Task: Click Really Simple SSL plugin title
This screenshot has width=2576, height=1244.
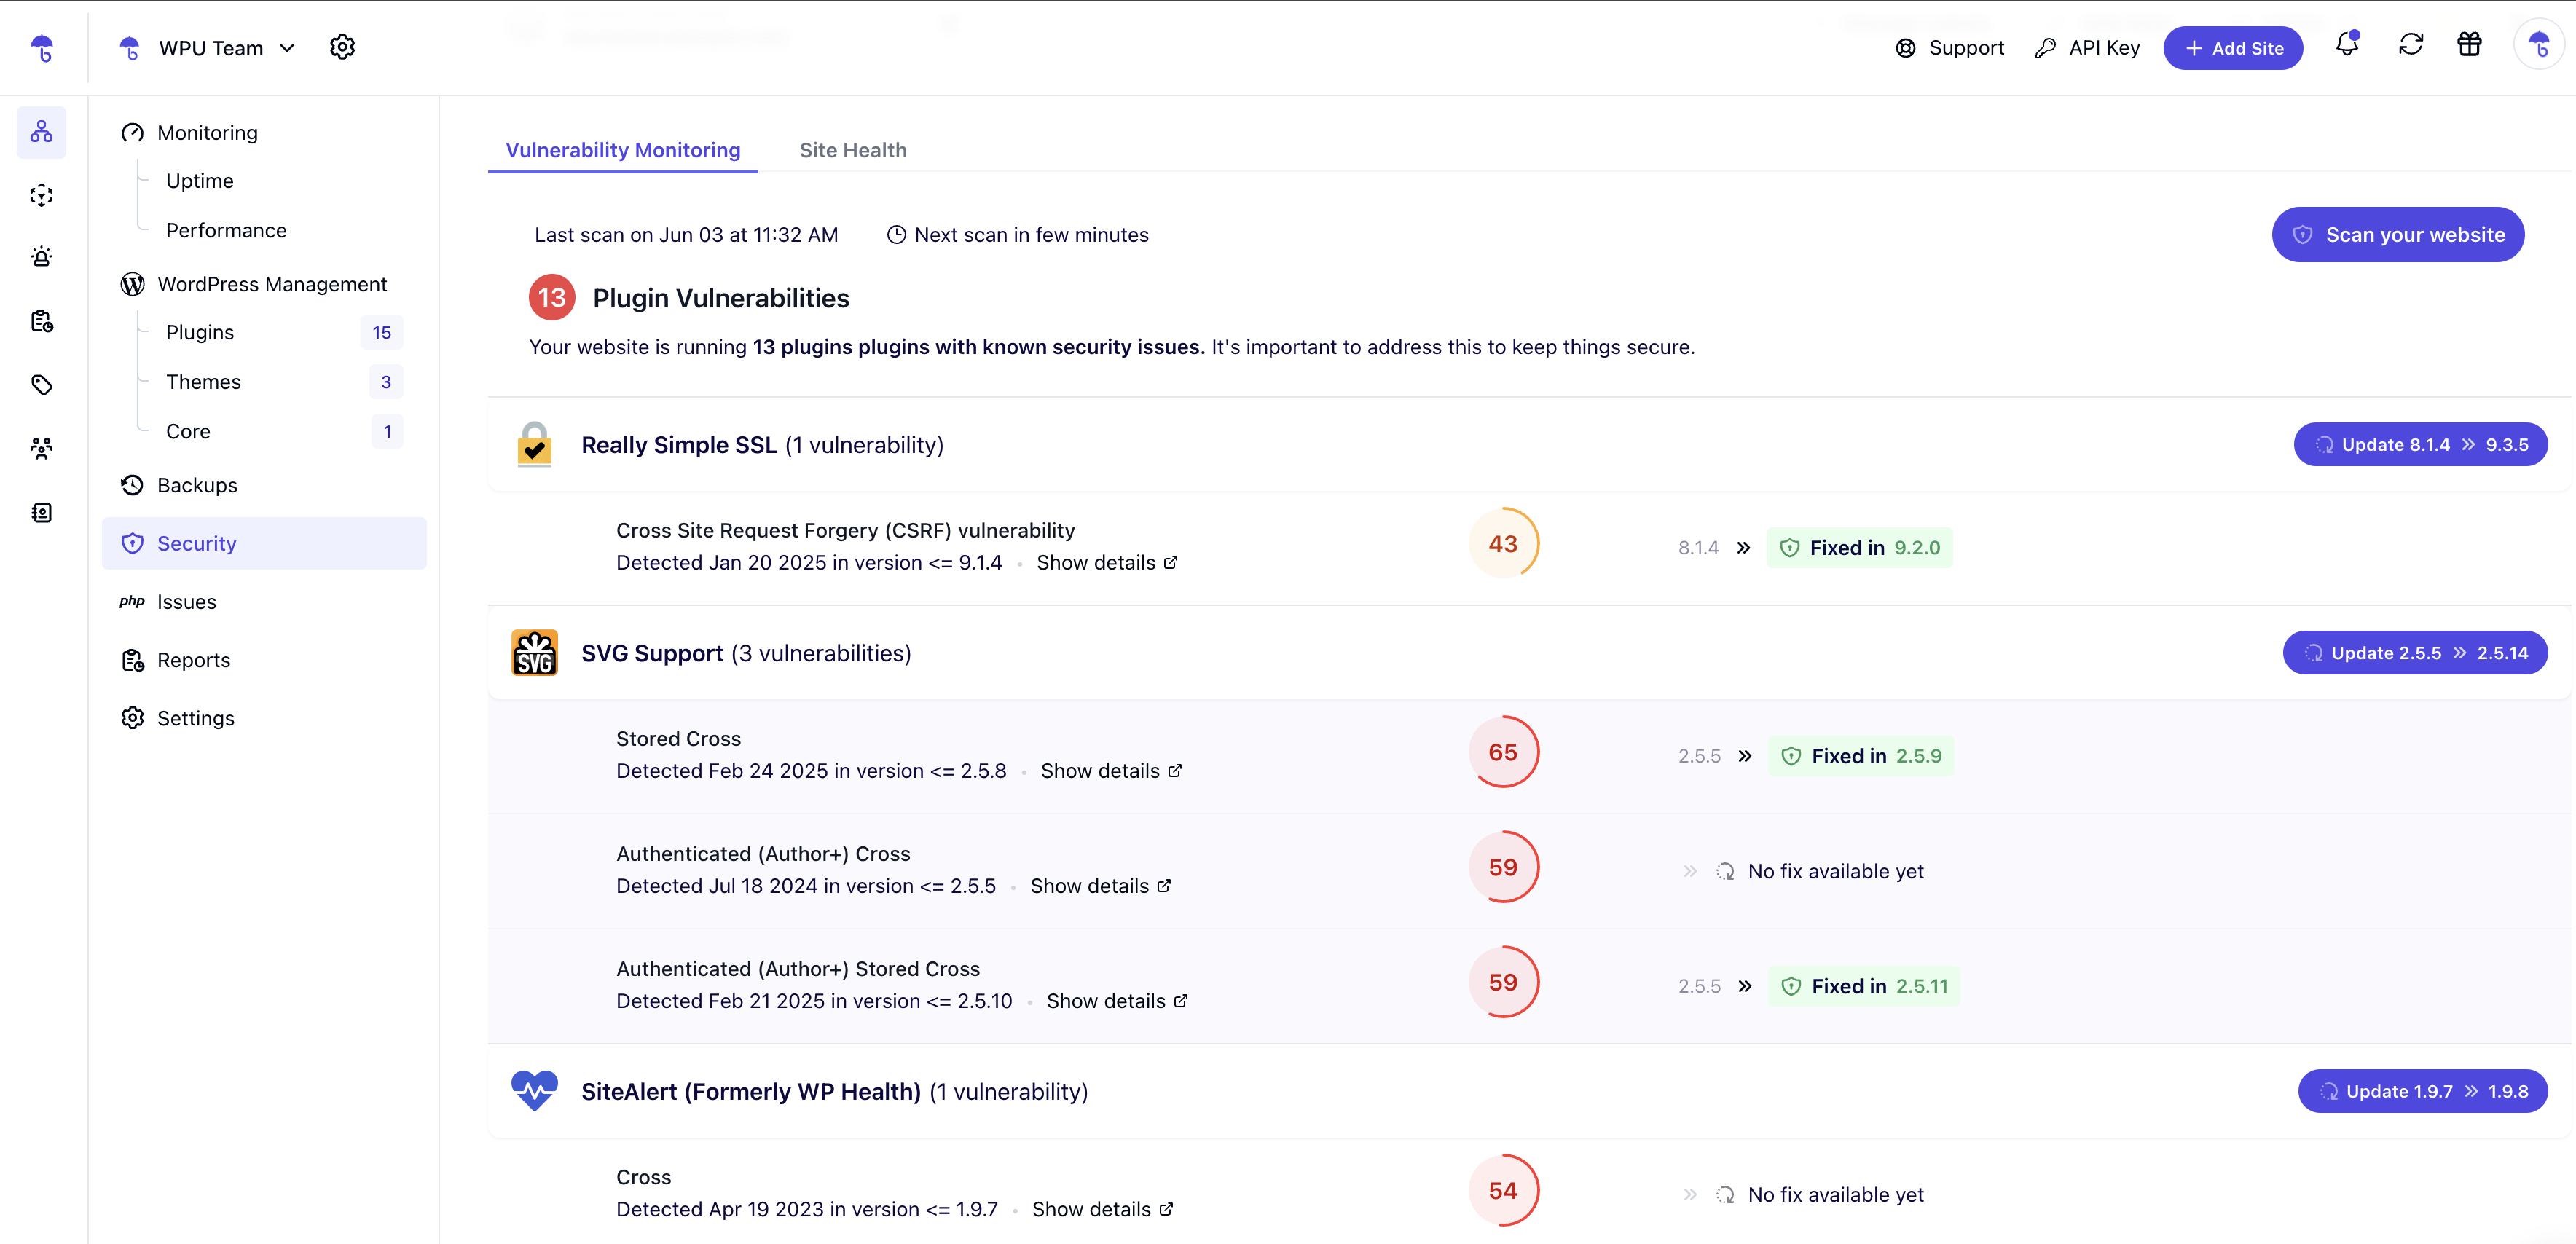Action: (x=678, y=445)
